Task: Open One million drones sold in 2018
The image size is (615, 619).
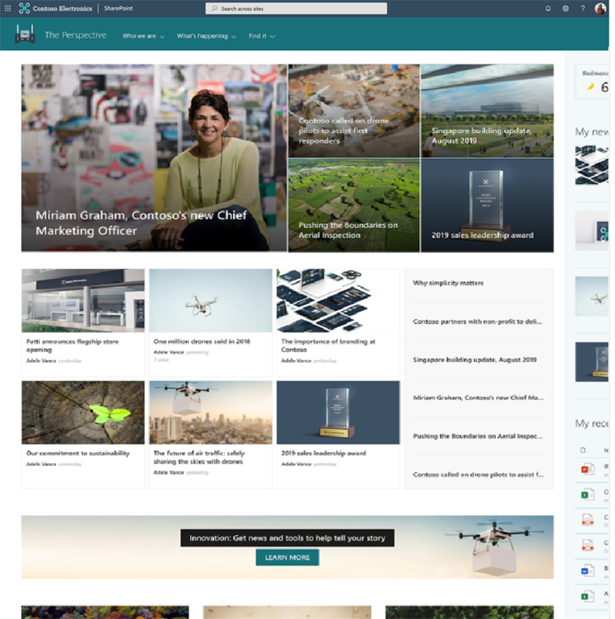Action: point(202,342)
